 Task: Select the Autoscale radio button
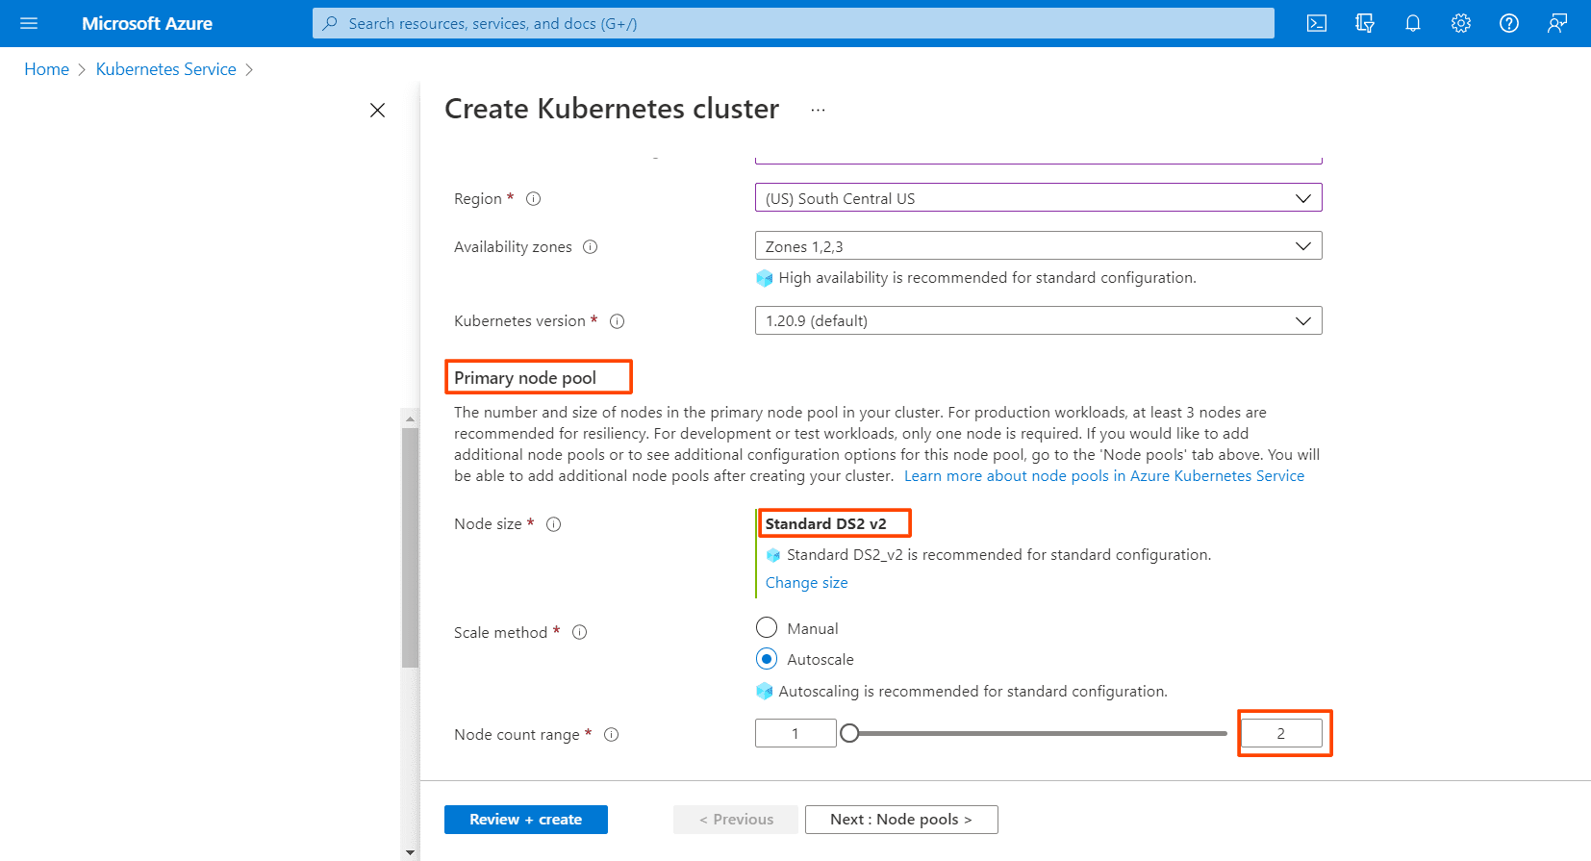tap(767, 659)
